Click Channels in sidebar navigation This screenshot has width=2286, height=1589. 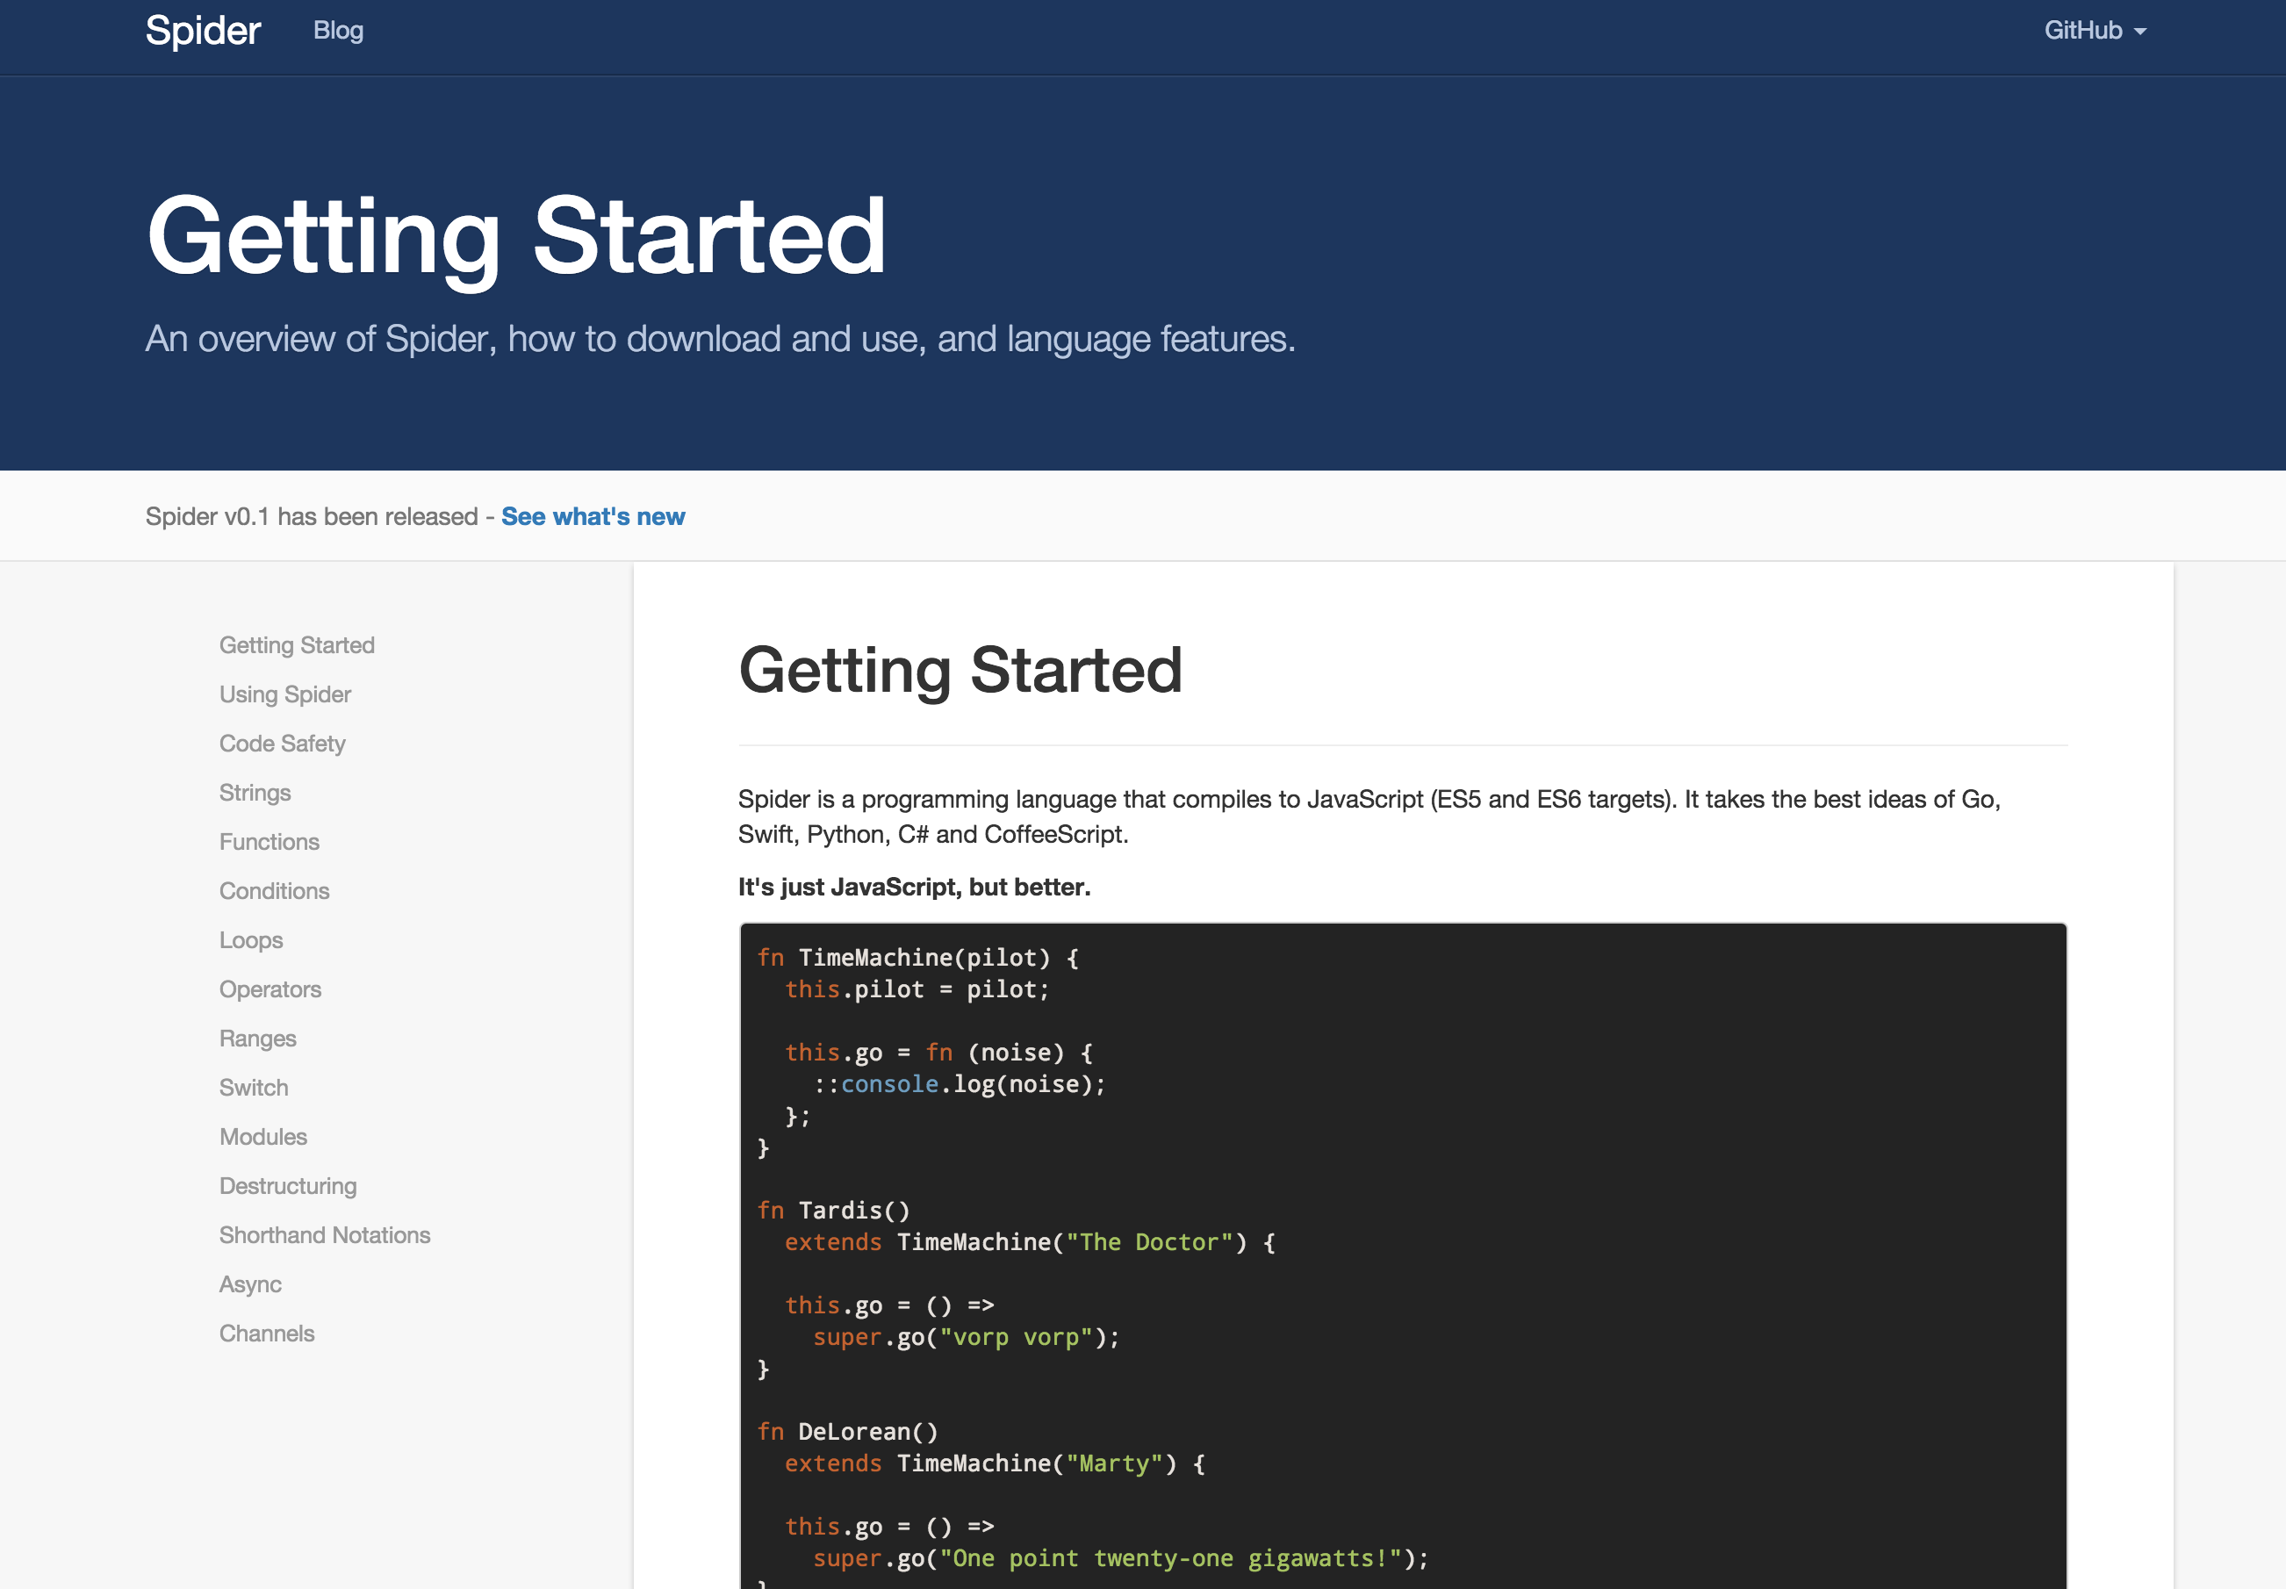click(x=267, y=1334)
